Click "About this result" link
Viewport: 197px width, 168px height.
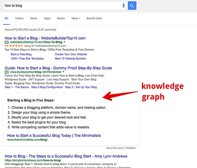coord(115,148)
